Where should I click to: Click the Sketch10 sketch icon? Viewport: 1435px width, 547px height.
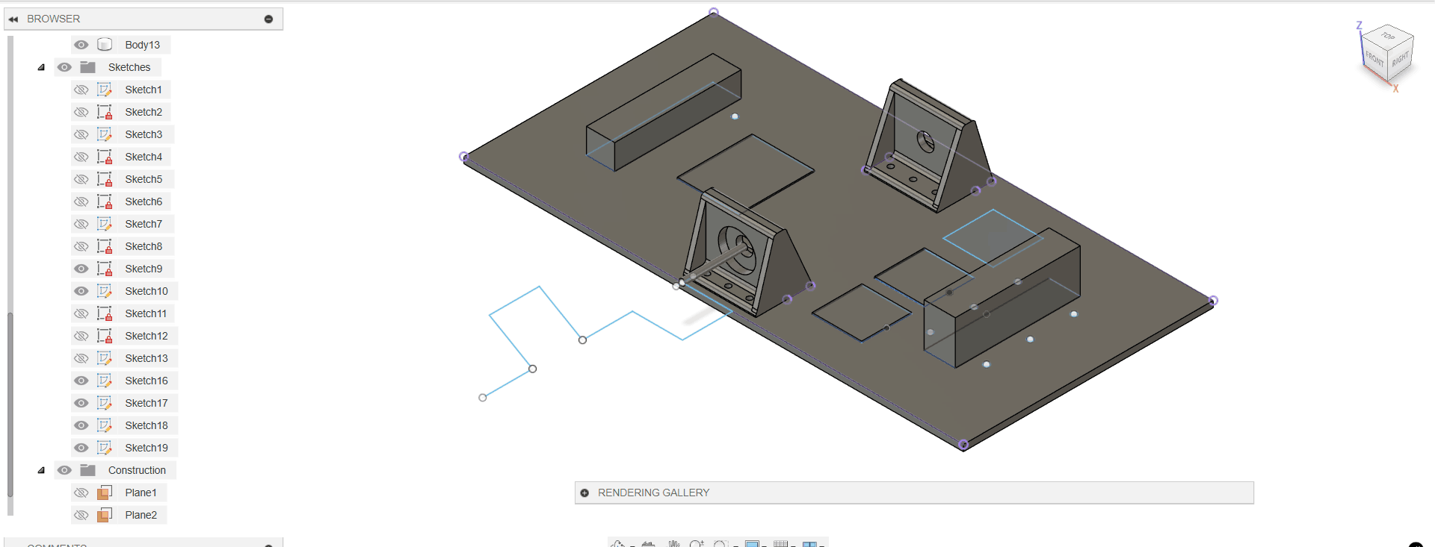105,291
